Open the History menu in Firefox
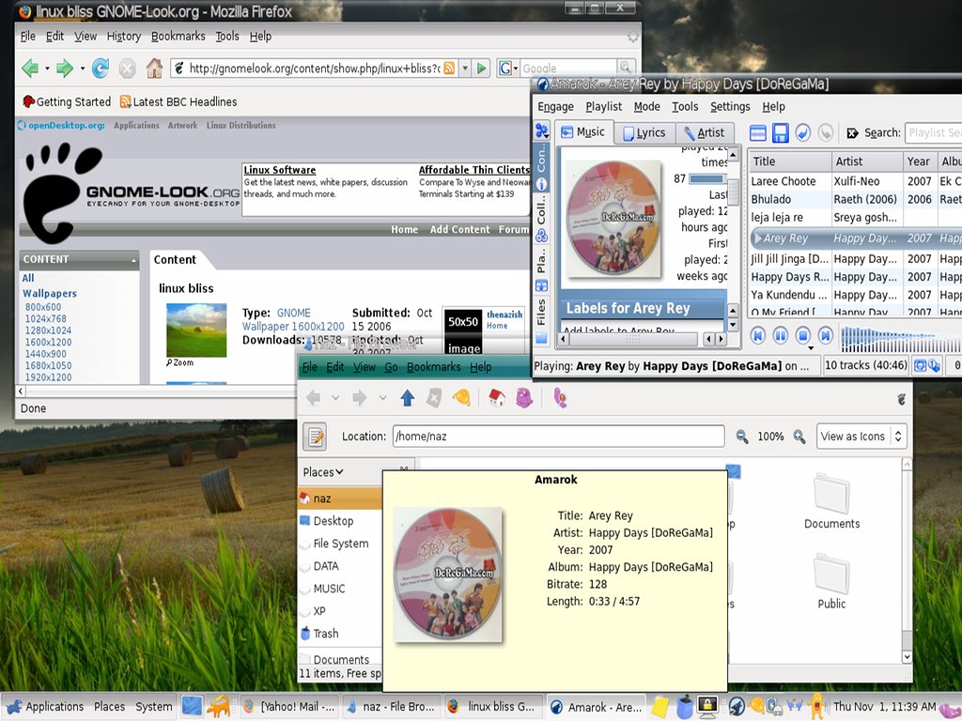This screenshot has width=962, height=721. [123, 37]
